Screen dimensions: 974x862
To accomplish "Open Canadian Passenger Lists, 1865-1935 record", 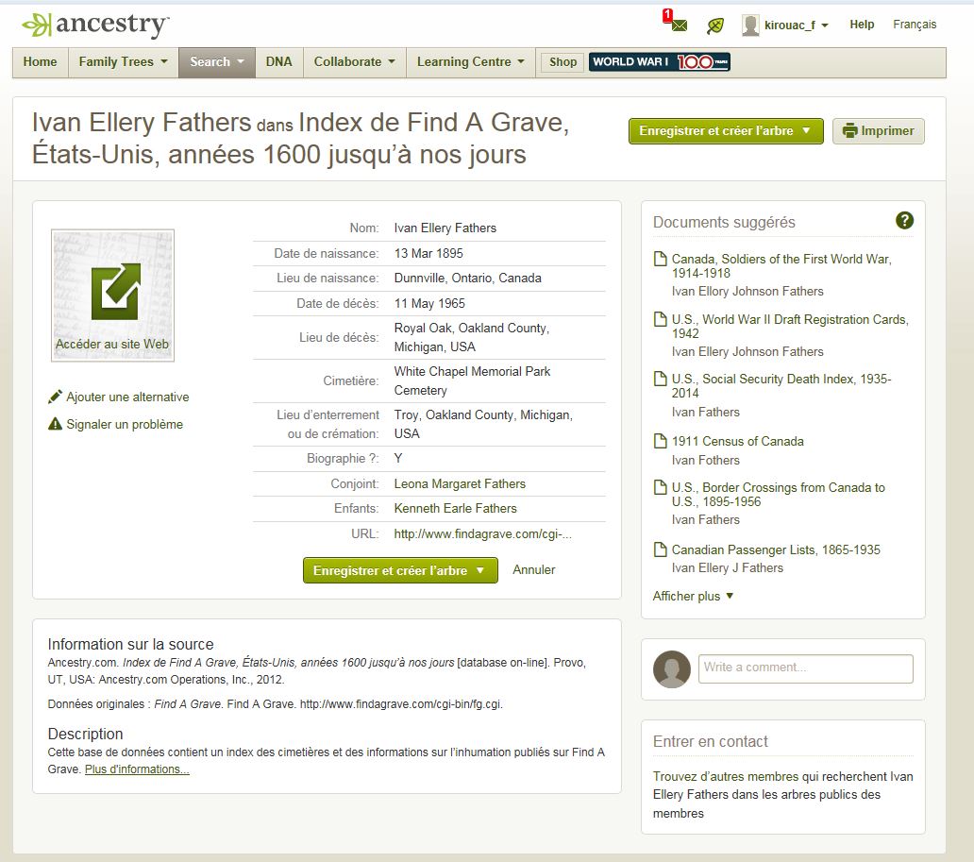I will click(x=776, y=550).
